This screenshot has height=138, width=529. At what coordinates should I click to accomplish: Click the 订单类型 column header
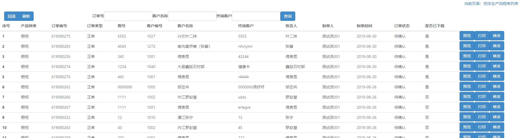[x=95, y=26]
